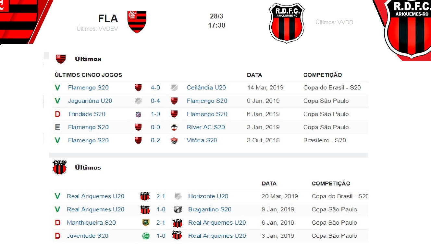Screen dimensions: 431x249
Task: Click small R.D.F.C. crest beside second Últimos heading
Action: tap(59, 167)
